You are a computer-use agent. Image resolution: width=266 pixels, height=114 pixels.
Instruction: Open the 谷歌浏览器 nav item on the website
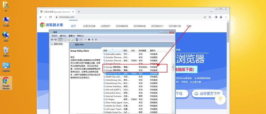click(x=89, y=26)
